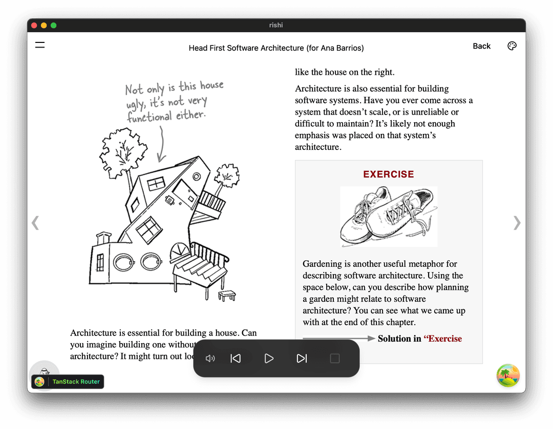Click the book title in the header
553x429 pixels.
coord(276,48)
